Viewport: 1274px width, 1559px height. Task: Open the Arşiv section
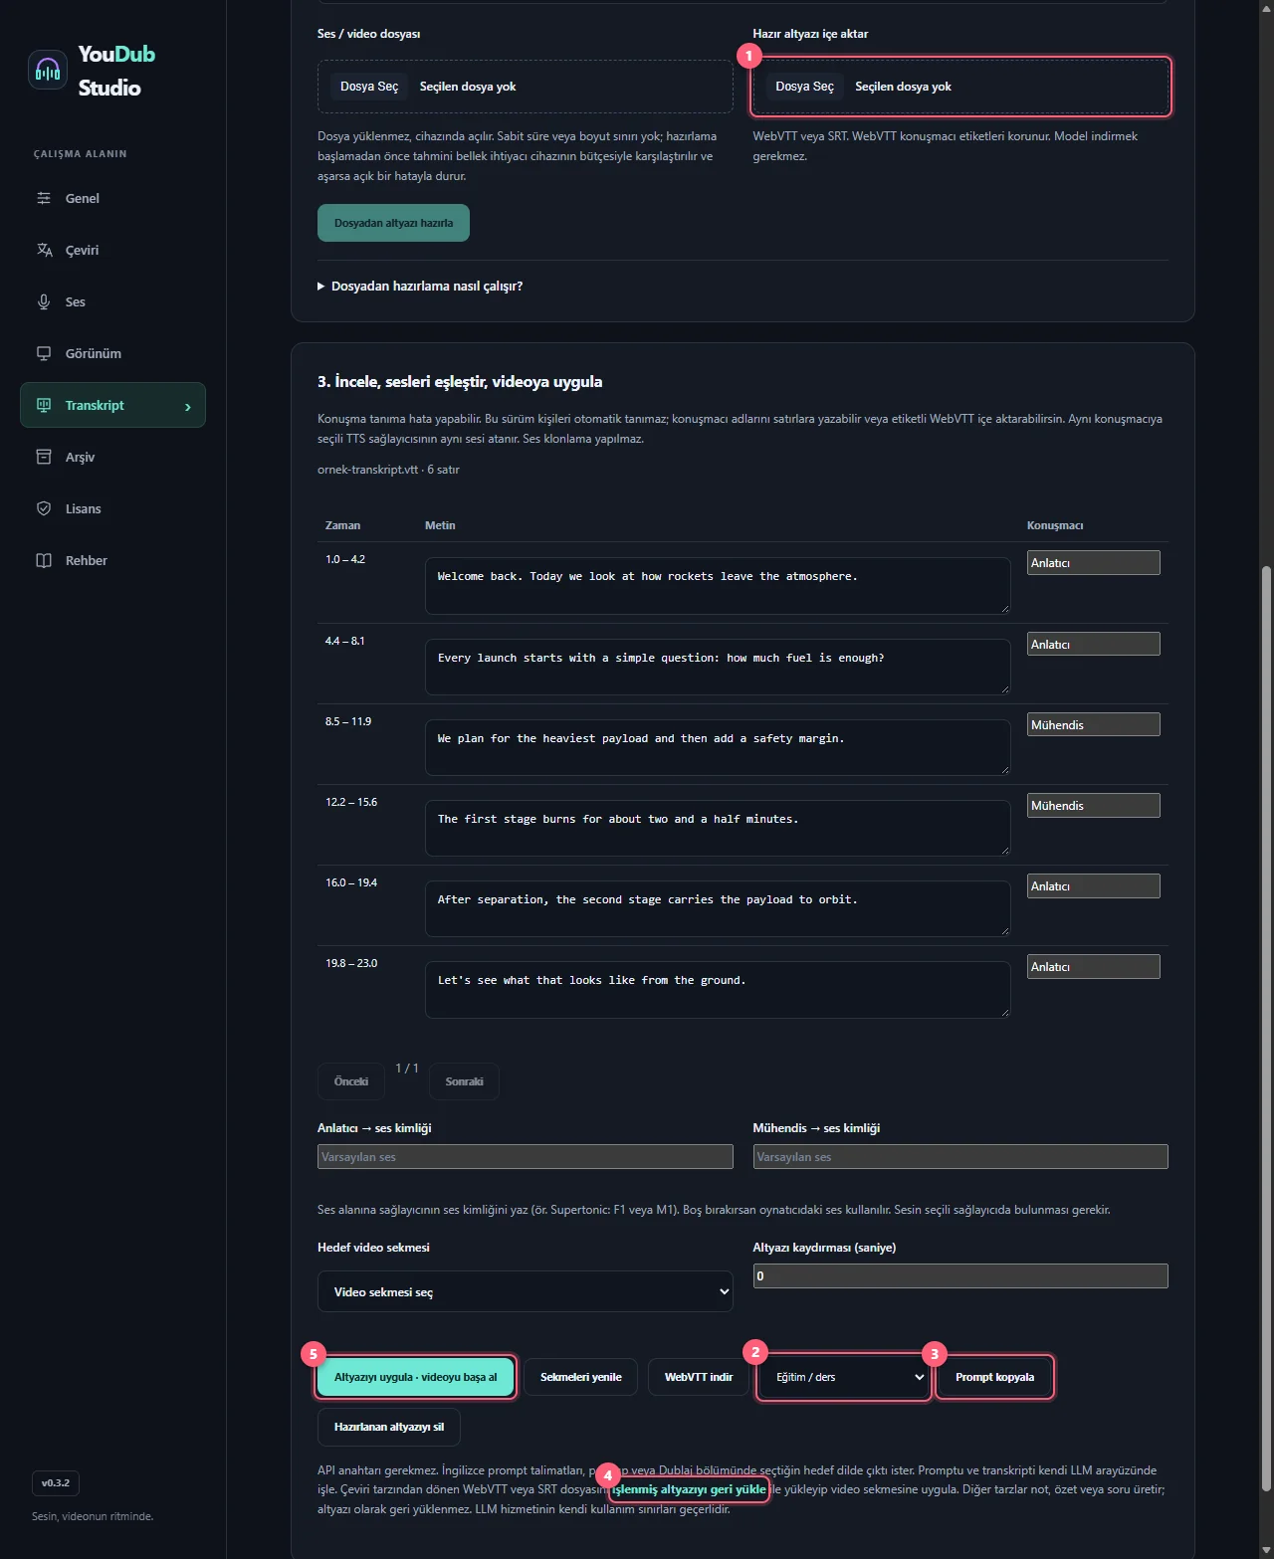point(112,457)
